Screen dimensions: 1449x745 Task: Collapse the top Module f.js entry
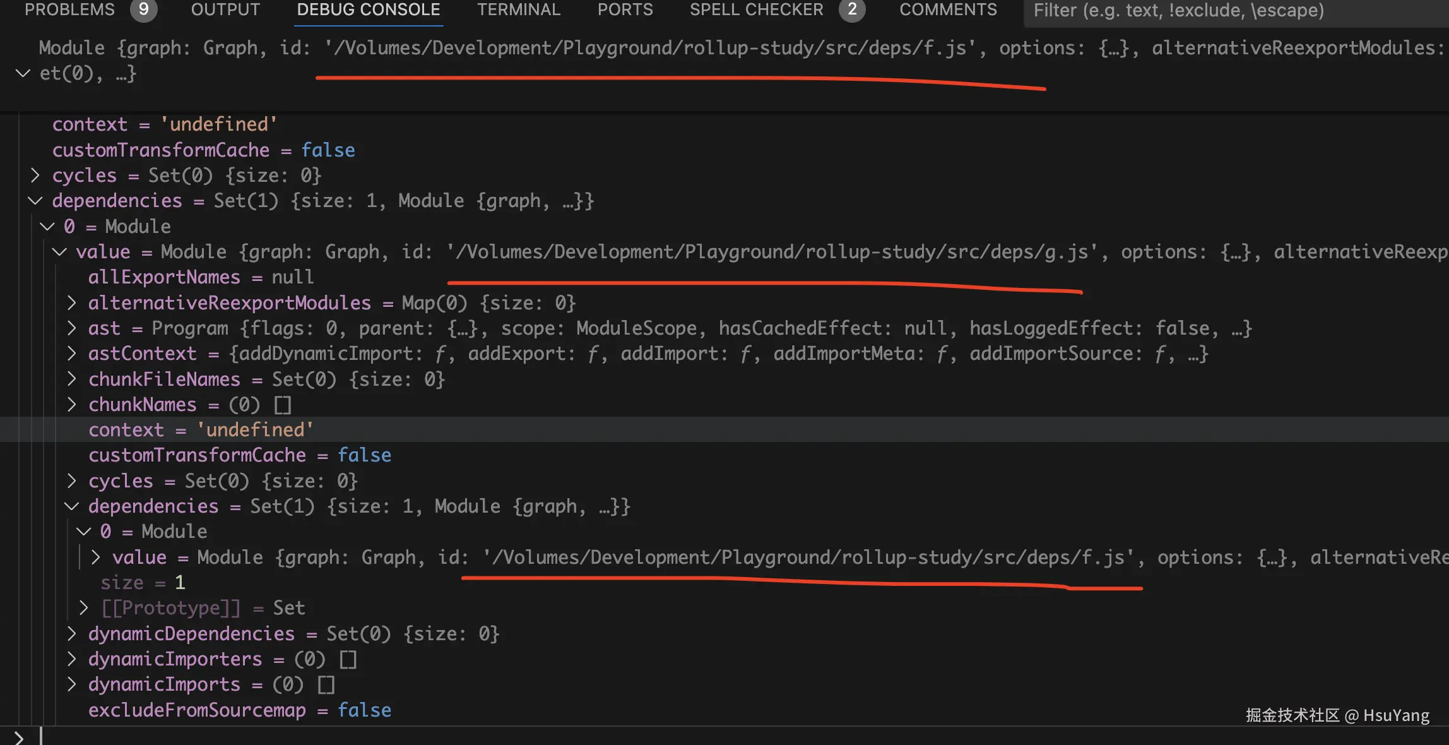pos(23,74)
